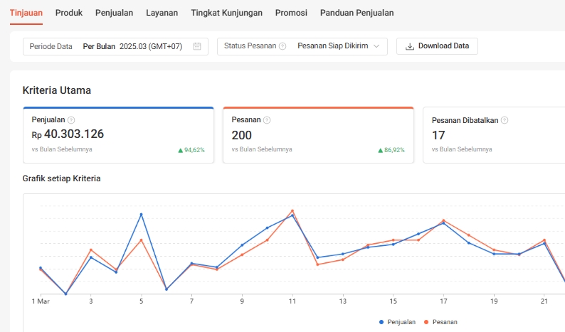Toggle Penjualan series in chart legend

coord(397,322)
